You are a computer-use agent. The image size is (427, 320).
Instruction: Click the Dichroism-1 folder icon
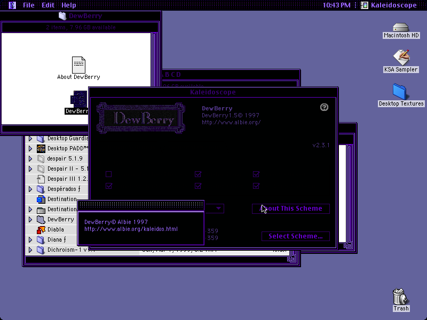coord(41,250)
